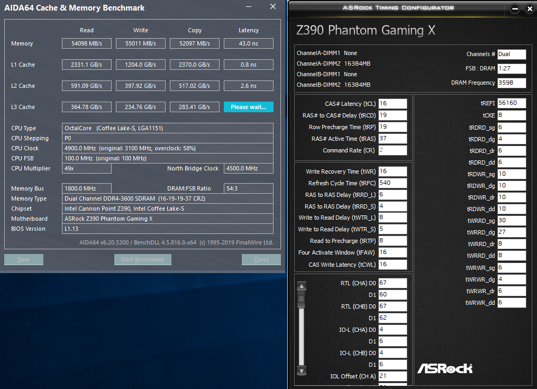
Task: Minimize the ASRock Timing Configurator window
Action: click(x=515, y=9)
